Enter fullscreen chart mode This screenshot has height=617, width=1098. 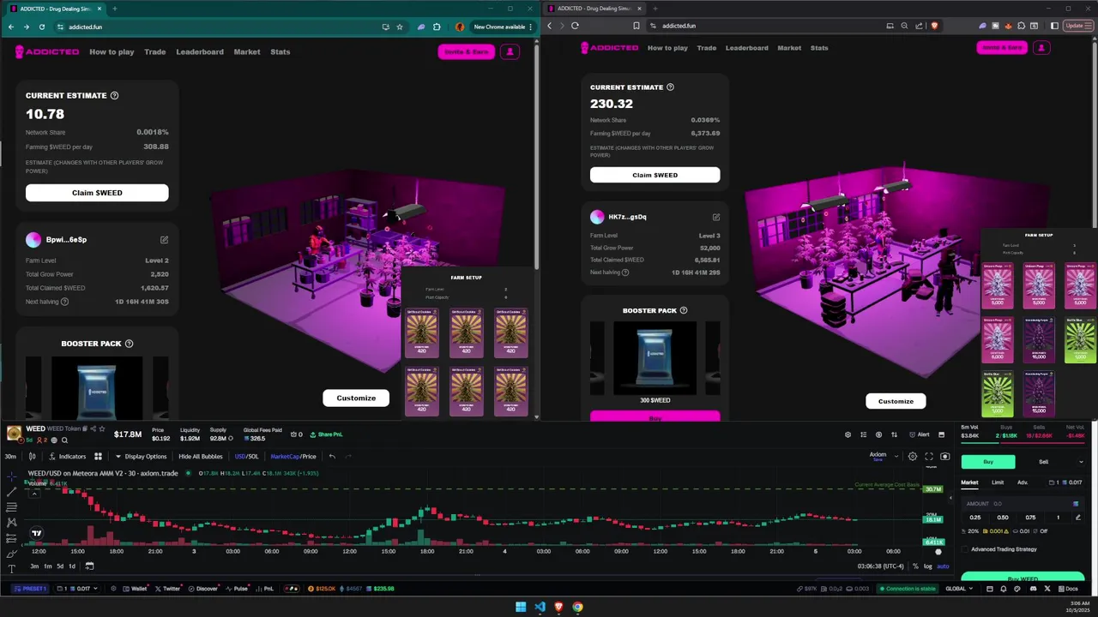[x=929, y=457]
